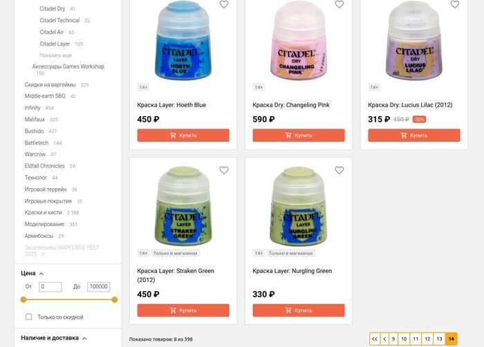Show more categories via Показать ещё

pos(56,55)
